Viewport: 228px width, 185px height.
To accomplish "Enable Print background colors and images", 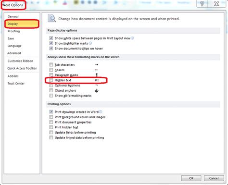I will pyautogui.click(x=51, y=117).
